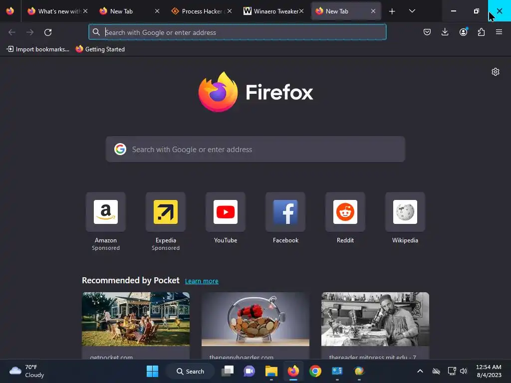This screenshot has width=511, height=383.
Task: Click Learn more about Pocket
Action: (202, 281)
